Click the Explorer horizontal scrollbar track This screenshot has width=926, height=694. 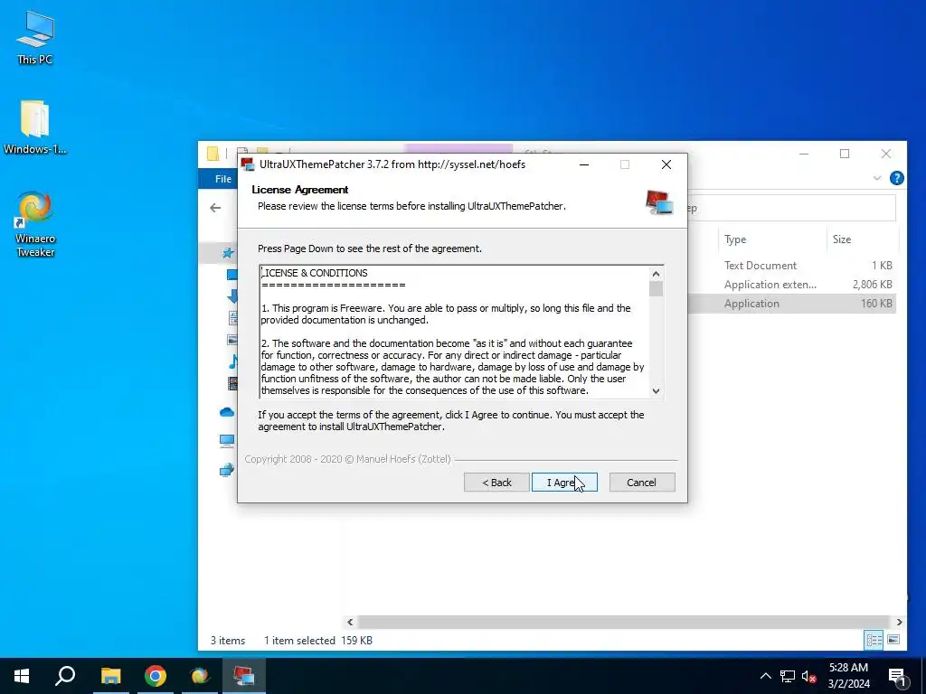pyautogui.click(x=624, y=622)
